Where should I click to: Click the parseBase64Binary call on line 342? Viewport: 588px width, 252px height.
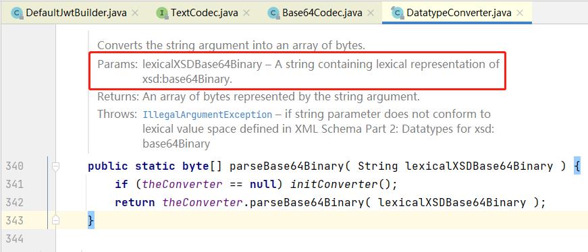(x=306, y=202)
